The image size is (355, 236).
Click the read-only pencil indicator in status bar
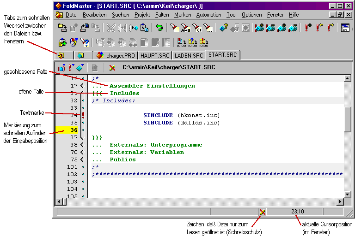pos(263,212)
